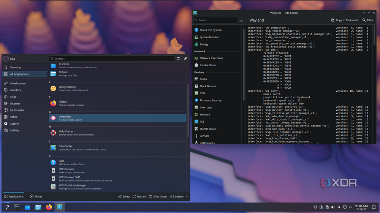The image size is (380, 213).
Task: Open Audio devices page
Action: (217, 79)
